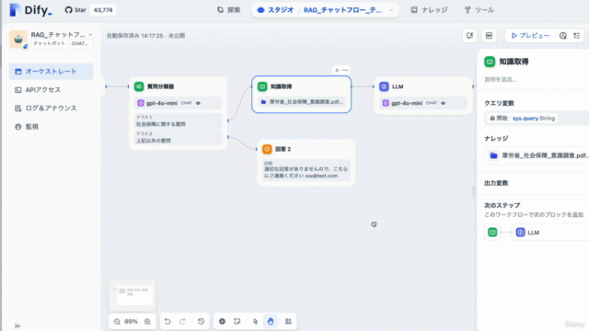589x331 pixels.
Task: Click the first icon left of プレビュー
Action: [x=469, y=36]
